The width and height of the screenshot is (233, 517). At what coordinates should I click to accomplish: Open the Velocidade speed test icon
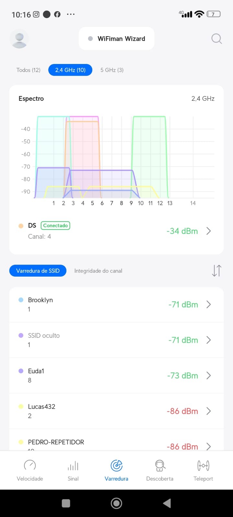click(30, 466)
